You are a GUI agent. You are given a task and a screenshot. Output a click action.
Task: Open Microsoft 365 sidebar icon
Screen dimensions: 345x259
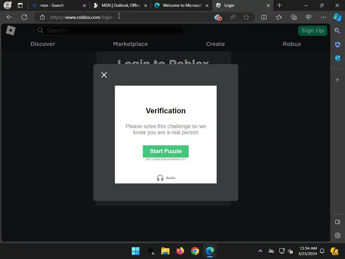point(338,45)
